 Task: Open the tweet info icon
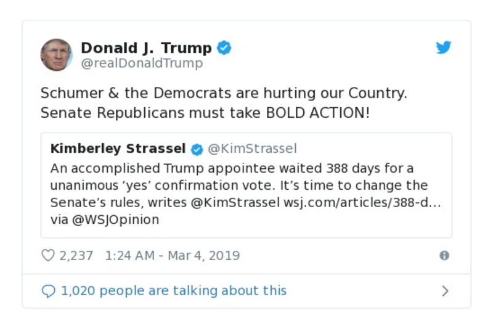tap(444, 256)
